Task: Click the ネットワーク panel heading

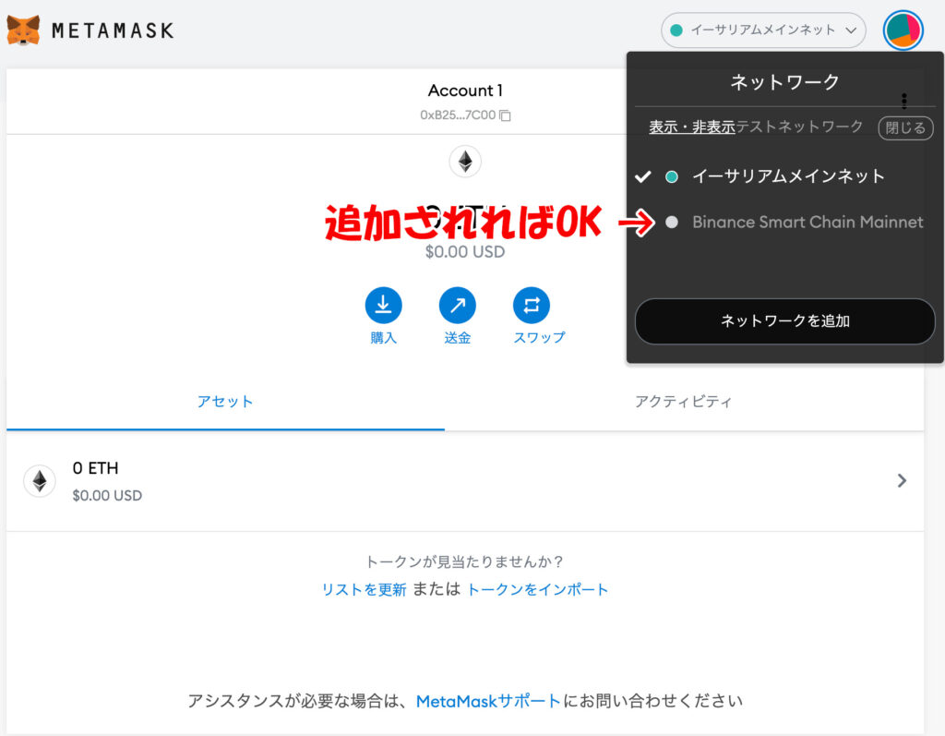Action: pyautogui.click(x=784, y=82)
